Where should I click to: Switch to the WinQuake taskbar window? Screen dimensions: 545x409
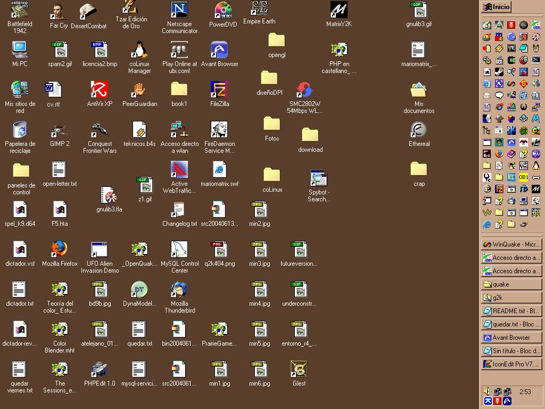(511, 244)
